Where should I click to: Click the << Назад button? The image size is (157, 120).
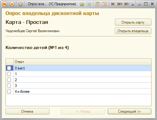83,111
